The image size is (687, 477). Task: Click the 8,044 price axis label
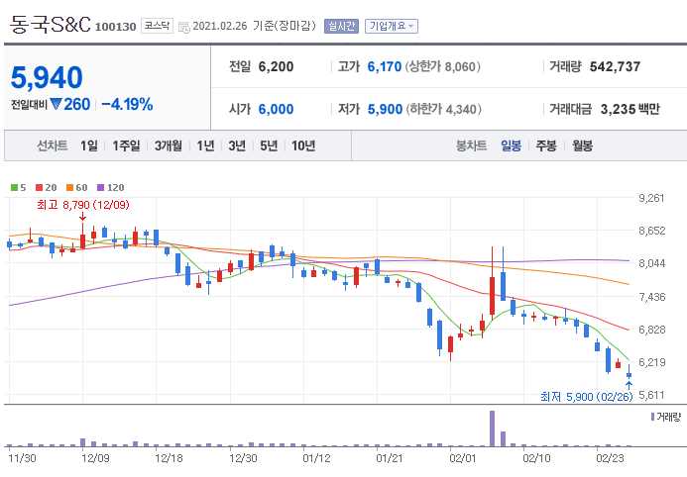[652, 263]
